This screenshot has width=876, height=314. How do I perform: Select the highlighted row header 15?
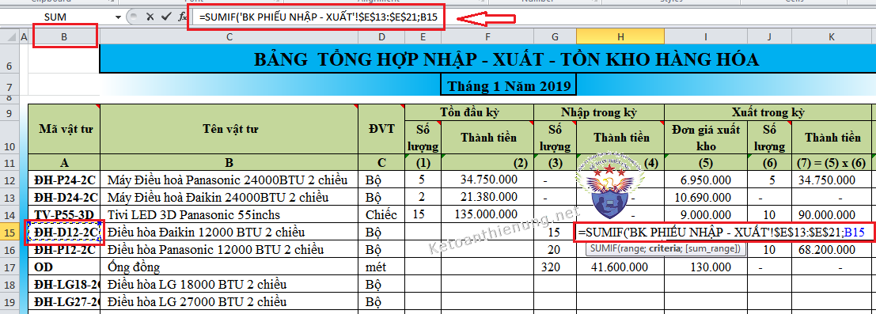click(9, 231)
